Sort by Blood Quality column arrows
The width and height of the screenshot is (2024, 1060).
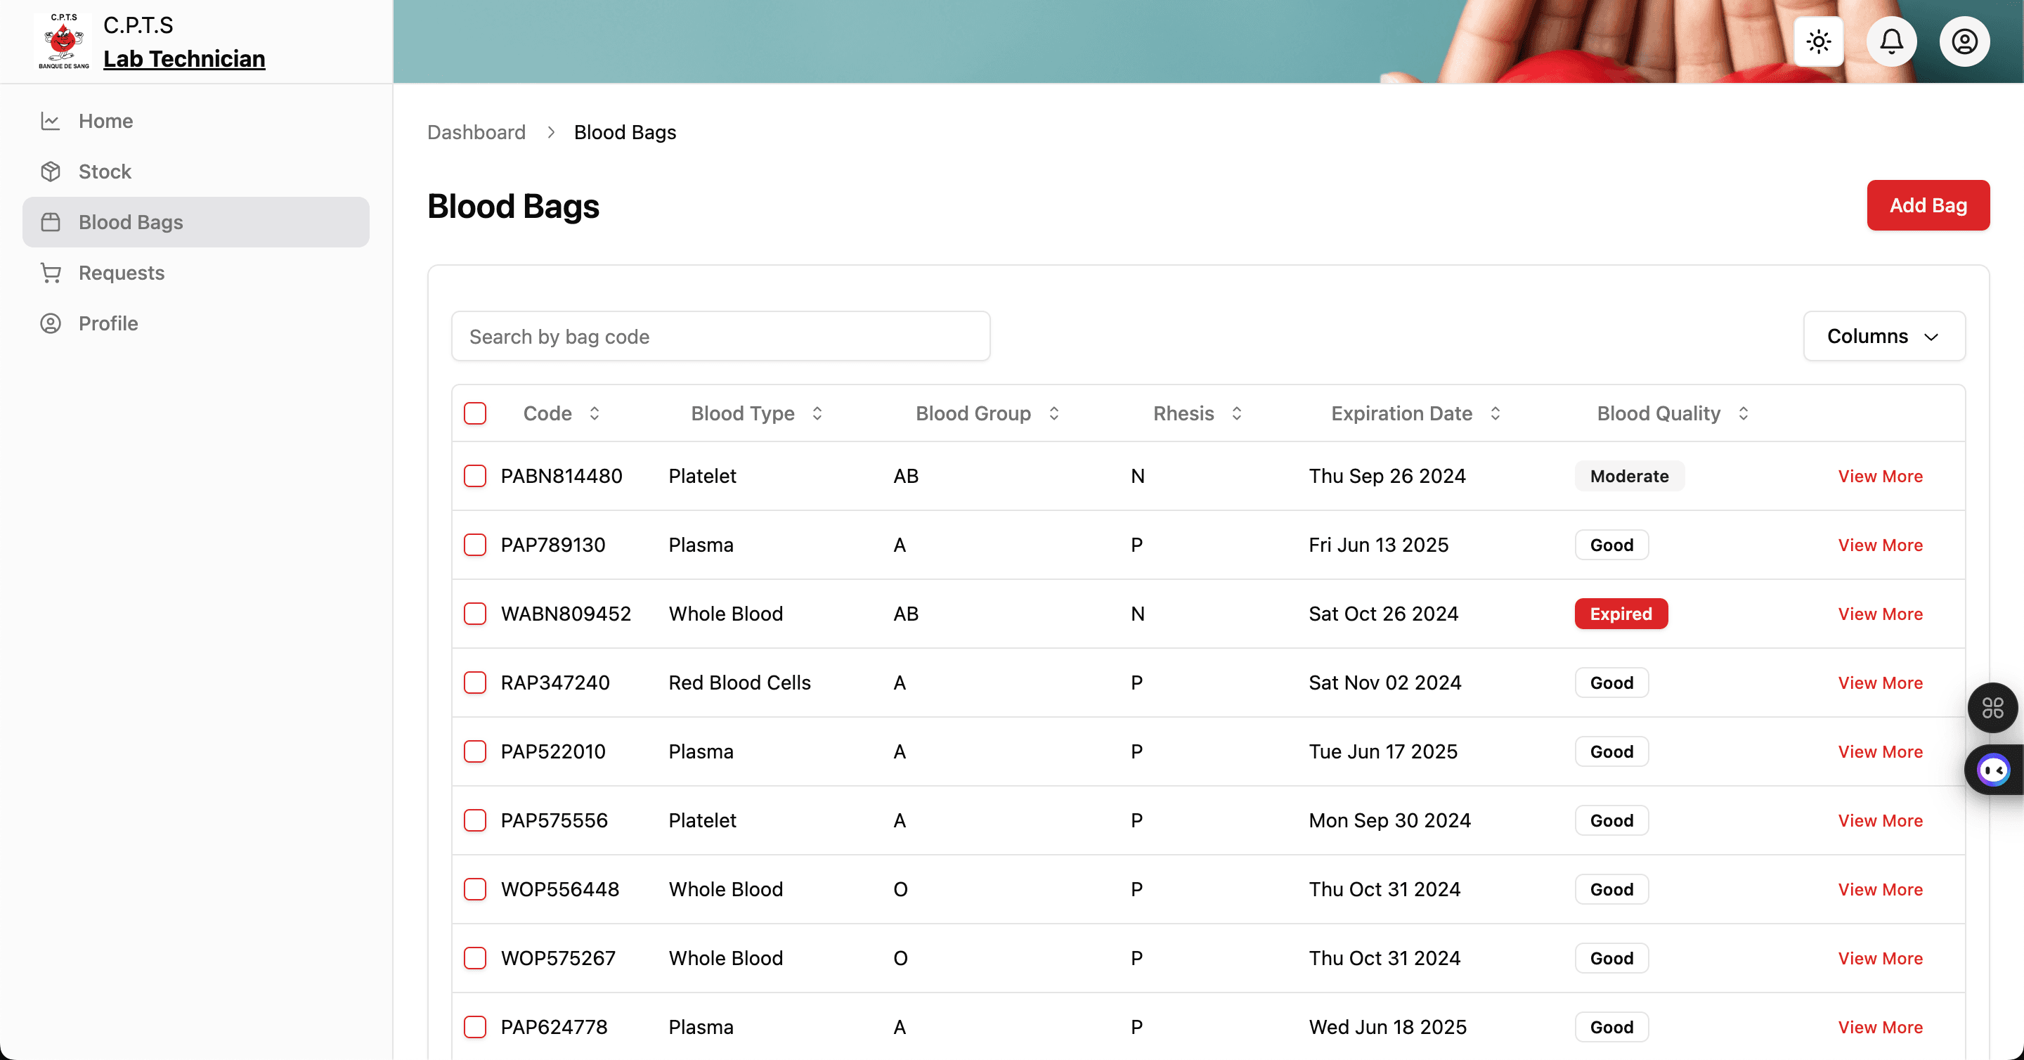[1743, 413]
